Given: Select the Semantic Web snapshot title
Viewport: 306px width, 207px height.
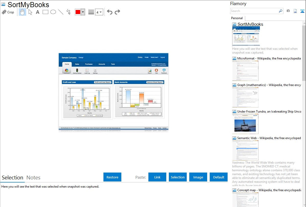Looking at the screenshot, I should (x=269, y=138).
